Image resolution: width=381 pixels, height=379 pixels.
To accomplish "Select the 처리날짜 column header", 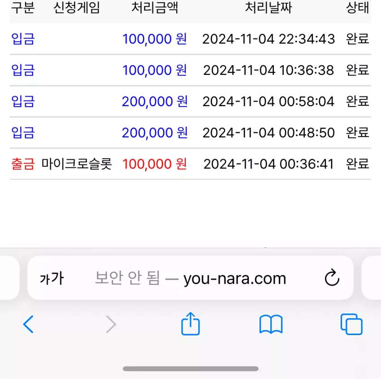I will click(268, 8).
